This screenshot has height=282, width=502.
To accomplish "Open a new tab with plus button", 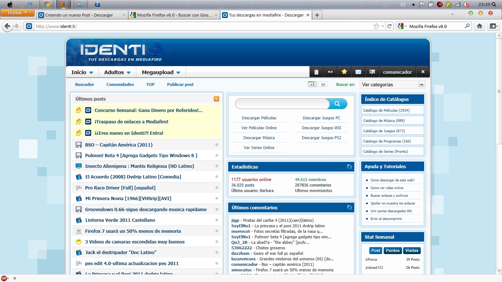I will tap(317, 15).
